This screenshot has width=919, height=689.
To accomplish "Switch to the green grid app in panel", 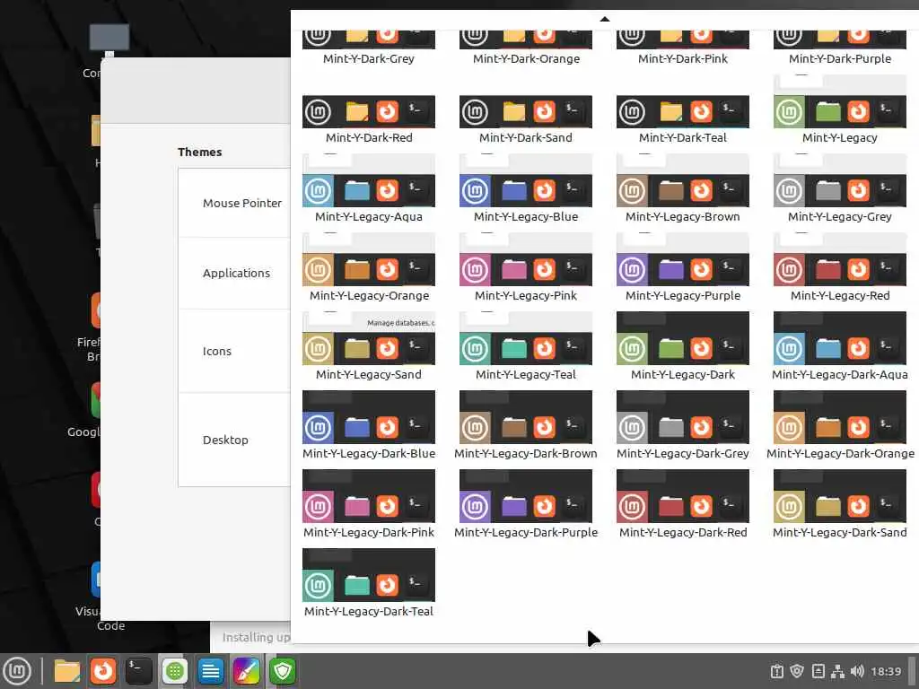I will 175,671.
